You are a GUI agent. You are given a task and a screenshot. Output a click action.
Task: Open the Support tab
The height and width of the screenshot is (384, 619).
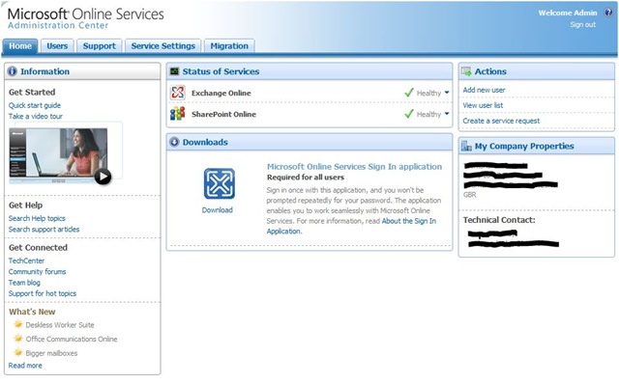[100, 46]
